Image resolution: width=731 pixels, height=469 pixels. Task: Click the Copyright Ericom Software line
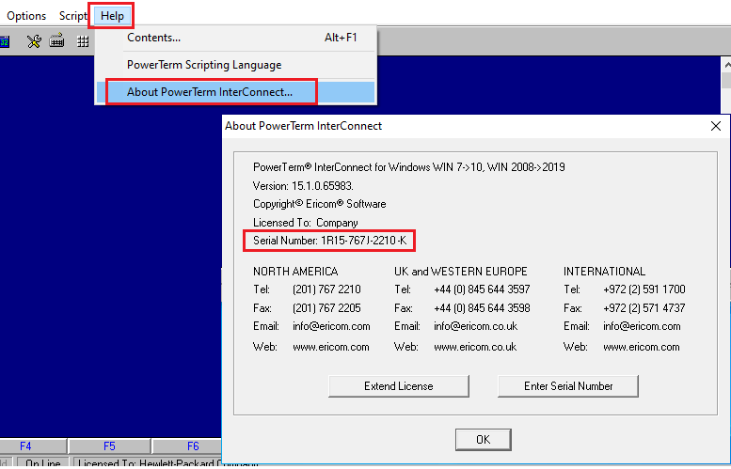319,204
